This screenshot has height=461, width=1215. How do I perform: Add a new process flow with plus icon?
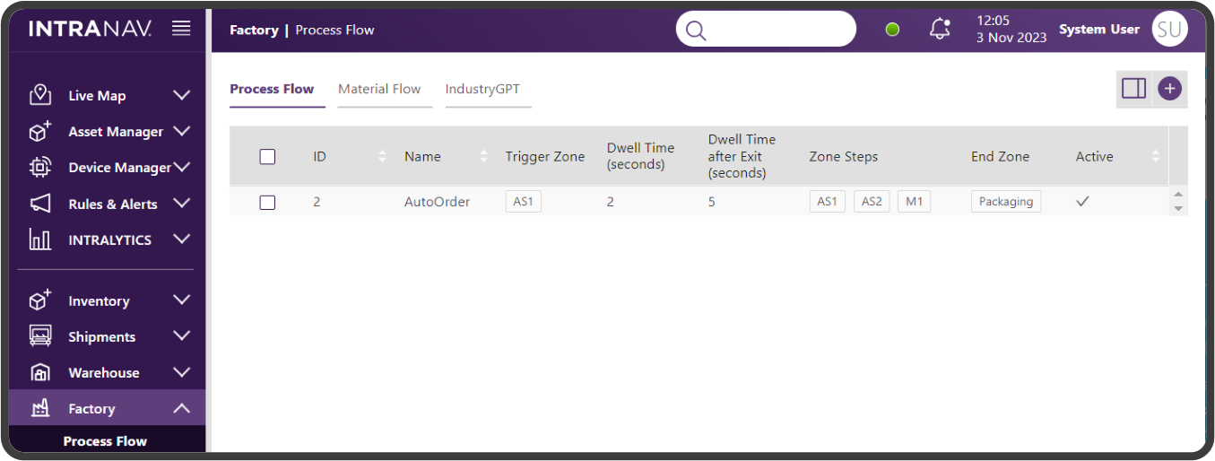coord(1169,88)
